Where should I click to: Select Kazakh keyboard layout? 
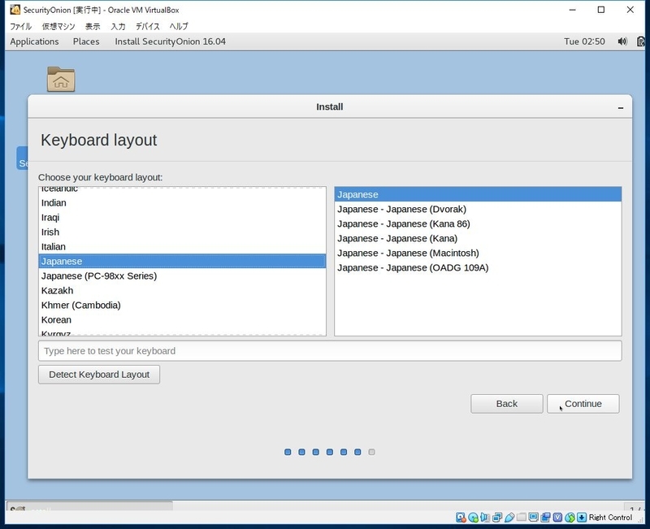pyautogui.click(x=182, y=290)
